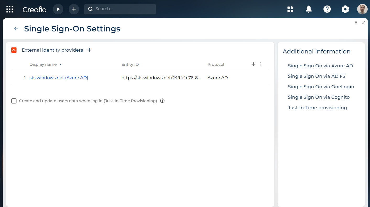Click the quick add plus button in header

[74, 9]
